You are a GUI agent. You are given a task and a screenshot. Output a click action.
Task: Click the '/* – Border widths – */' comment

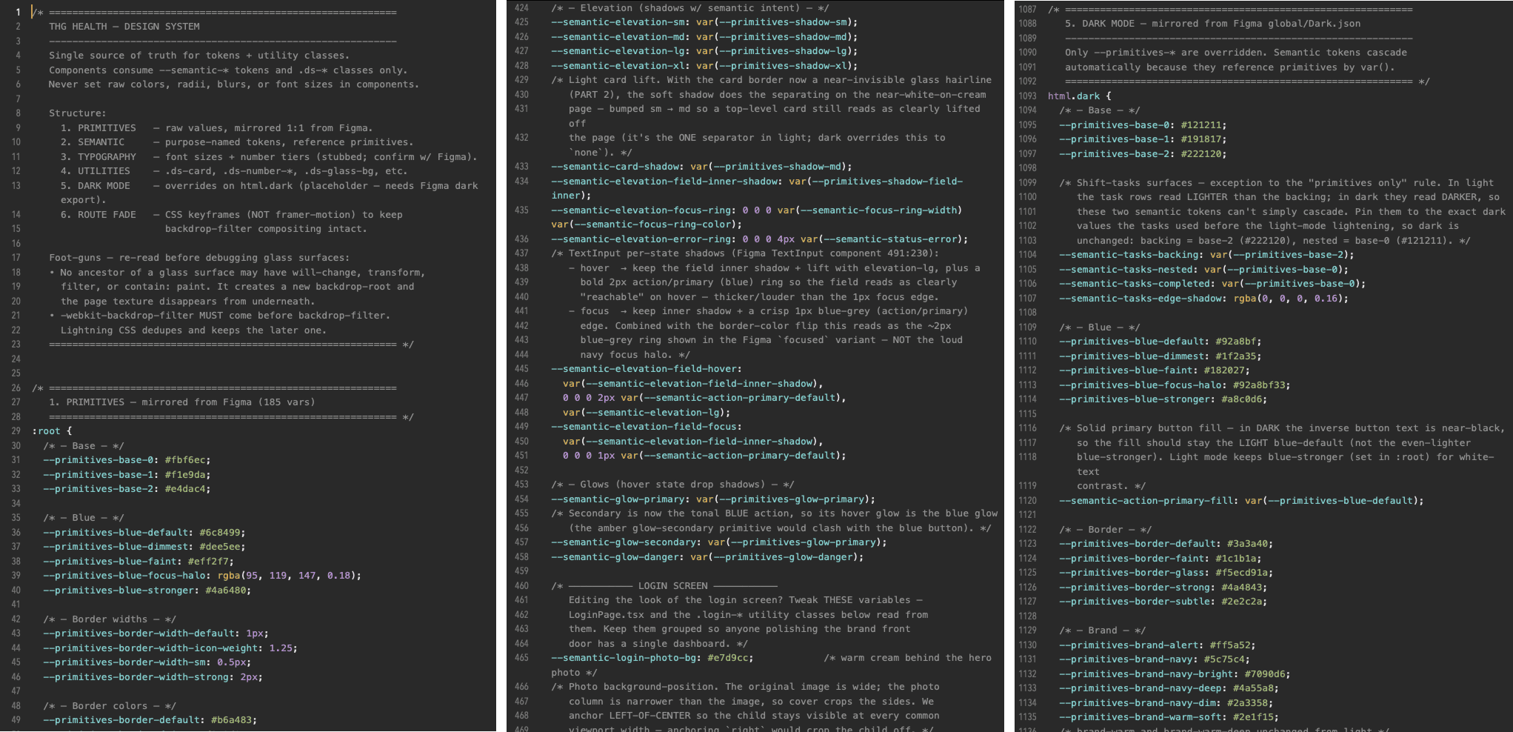(x=110, y=619)
